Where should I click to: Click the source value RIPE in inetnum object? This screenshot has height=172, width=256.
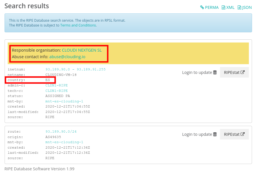click(50, 117)
